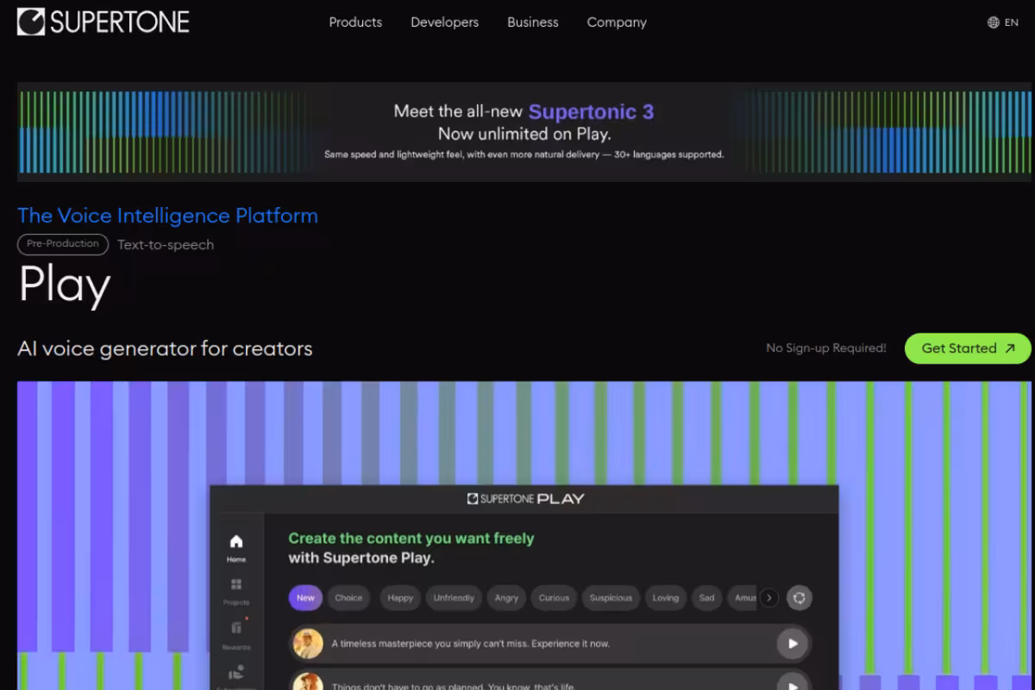The width and height of the screenshot is (1035, 690).
Task: Select the Unfriendly emotion chip
Action: [454, 598]
